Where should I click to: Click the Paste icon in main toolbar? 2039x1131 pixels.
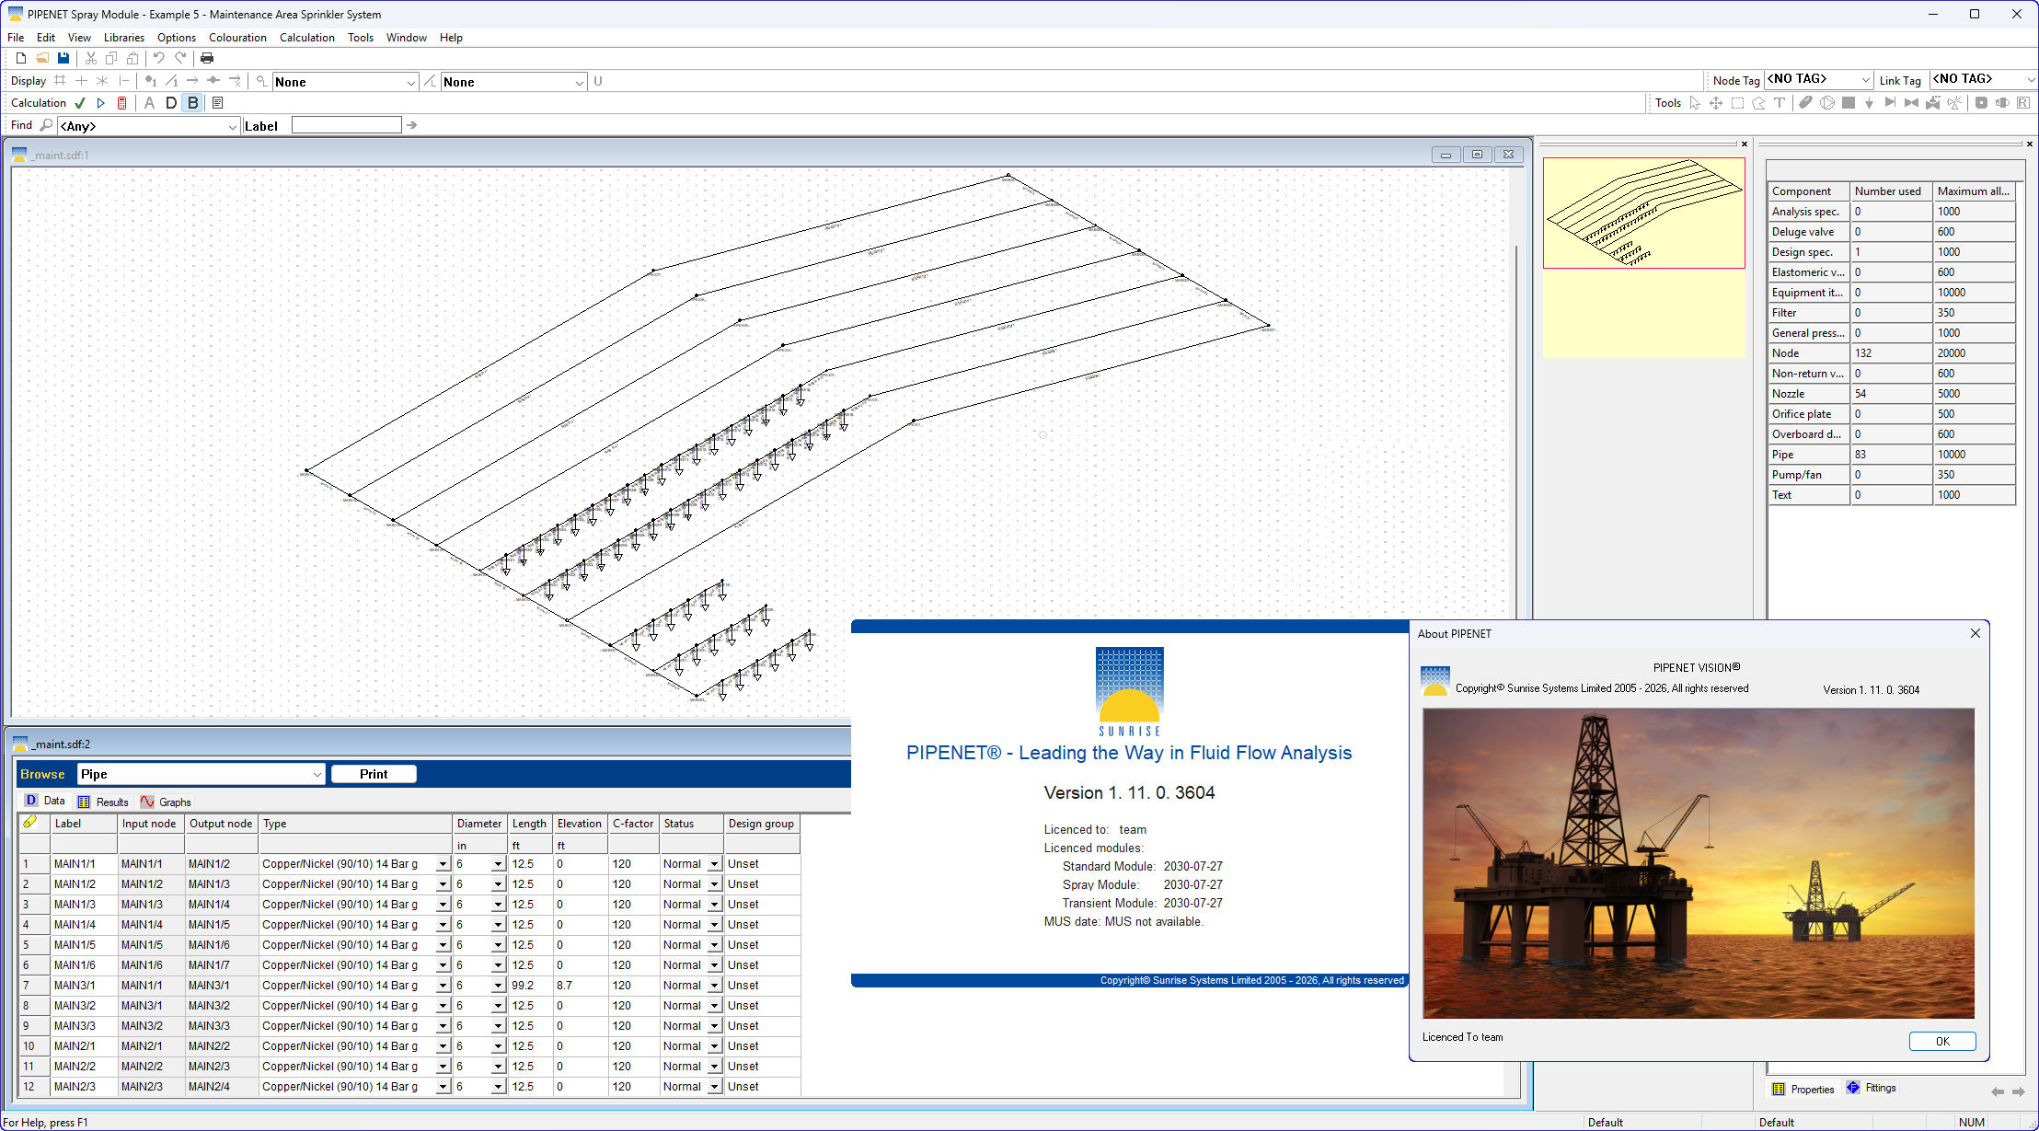[x=132, y=58]
